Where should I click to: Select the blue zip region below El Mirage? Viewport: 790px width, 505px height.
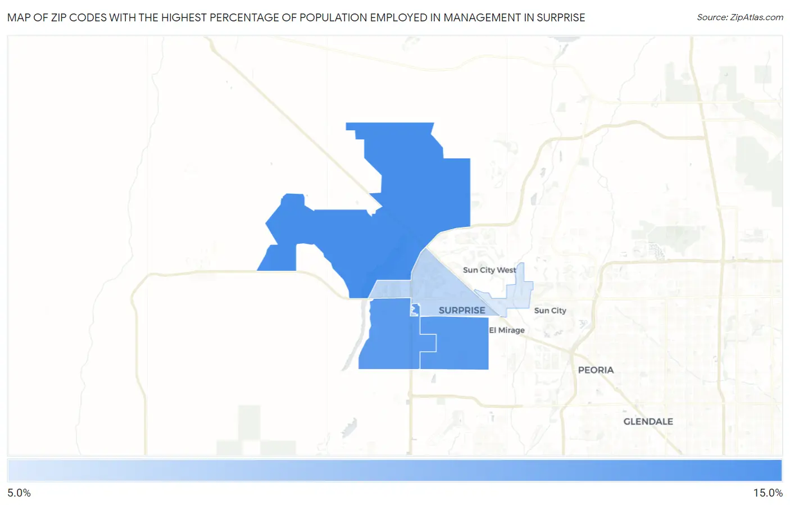point(461,343)
